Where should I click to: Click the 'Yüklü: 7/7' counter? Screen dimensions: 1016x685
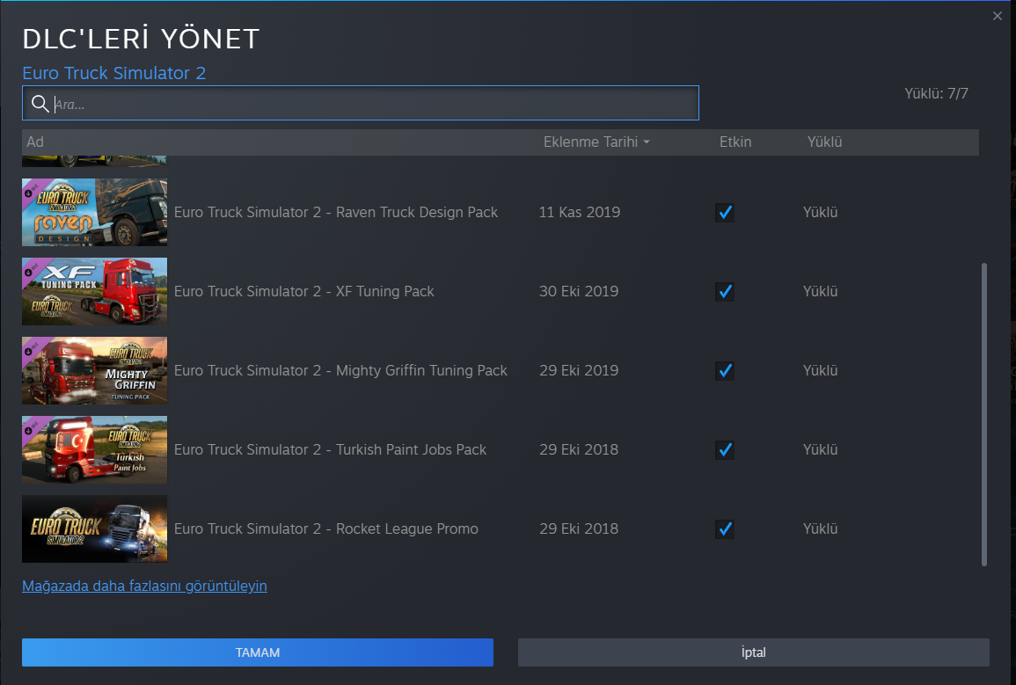click(x=936, y=94)
